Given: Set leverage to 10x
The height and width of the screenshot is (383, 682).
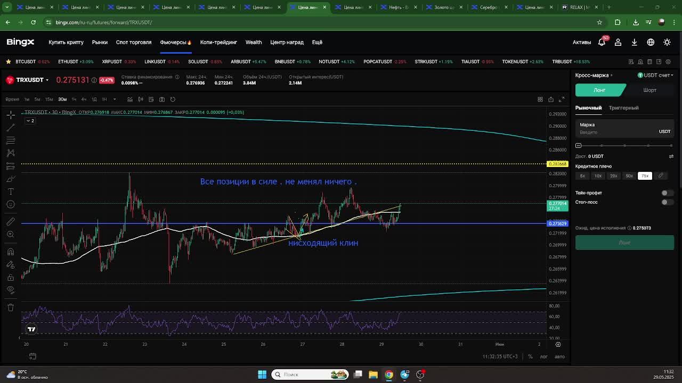Looking at the screenshot, I should coord(598,176).
